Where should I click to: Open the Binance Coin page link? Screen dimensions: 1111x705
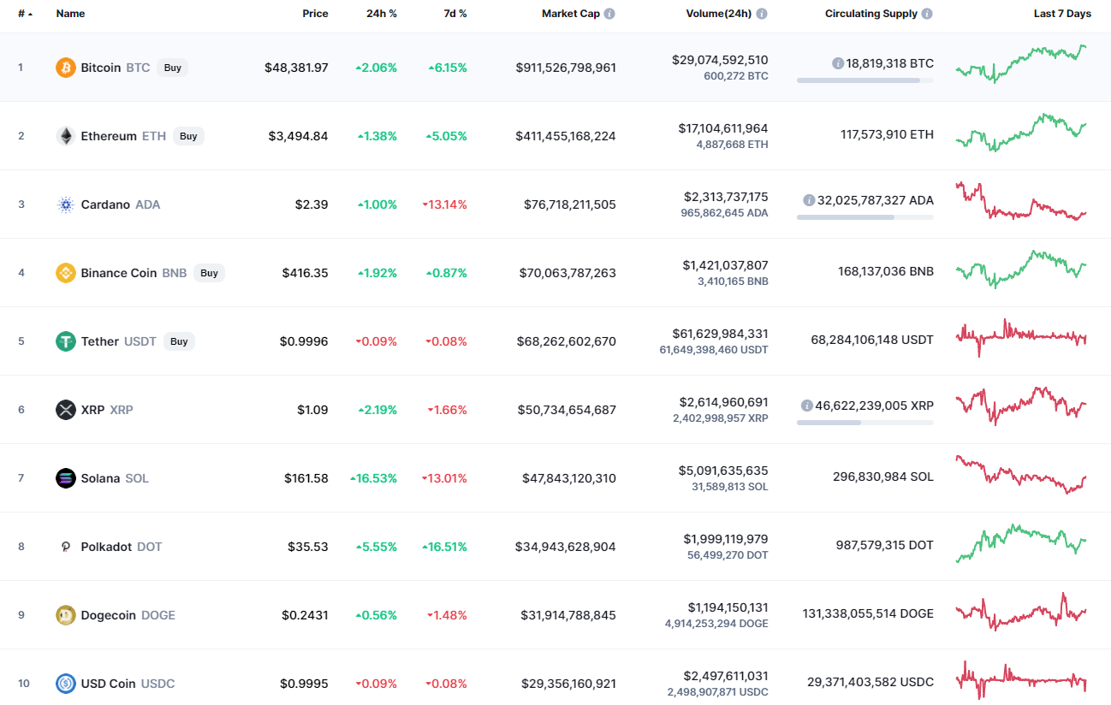tap(134, 273)
